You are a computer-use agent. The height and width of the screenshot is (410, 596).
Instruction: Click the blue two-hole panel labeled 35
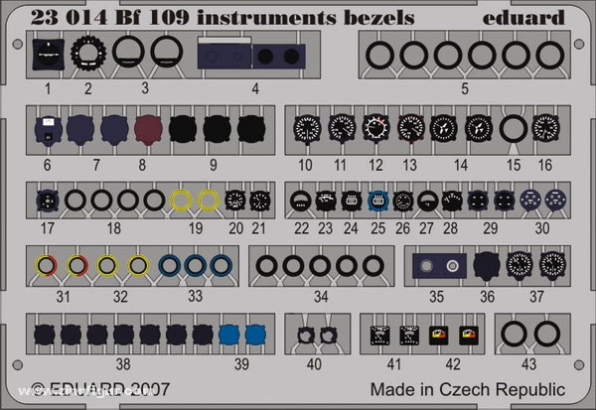tap(439, 266)
